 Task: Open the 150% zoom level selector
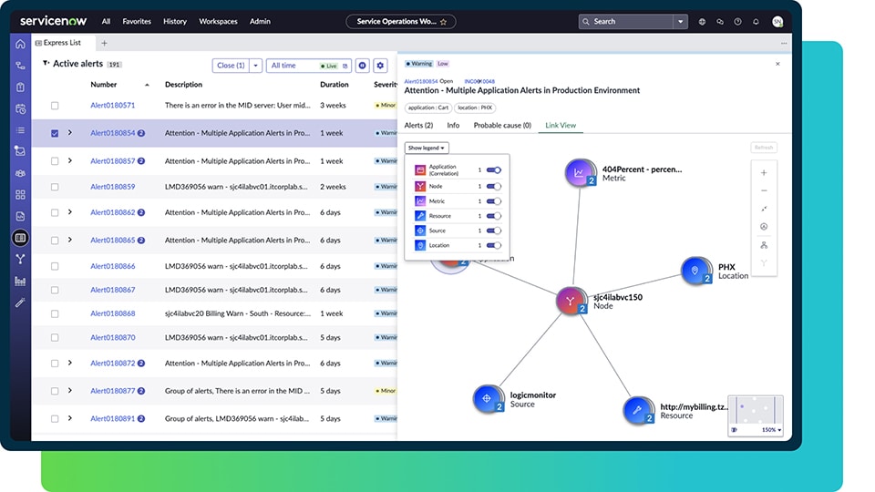point(772,430)
